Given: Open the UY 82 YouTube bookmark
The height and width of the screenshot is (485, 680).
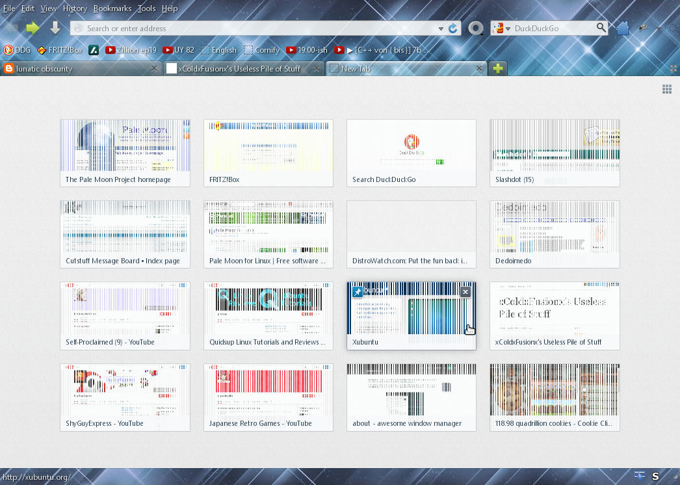Looking at the screenshot, I should tap(178, 50).
